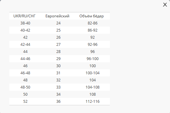170x113 pixels.
Task: Click hip measurement 108 cell
Action: 92,94
